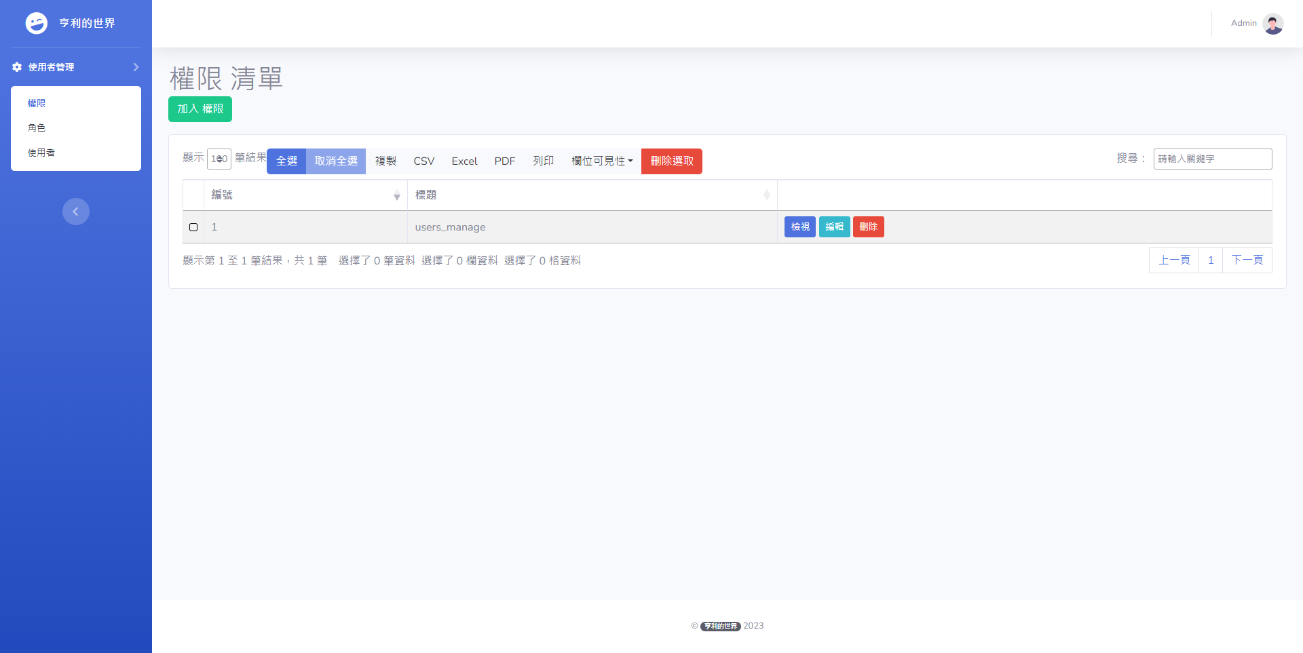Switch to the 使用者 sidebar section
This screenshot has height=653, width=1303.
41,152
